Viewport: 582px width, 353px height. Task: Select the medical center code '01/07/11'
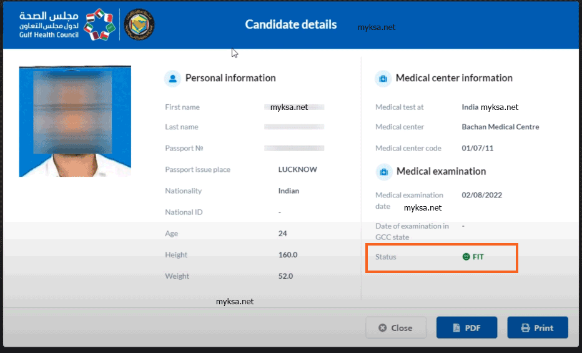point(477,148)
